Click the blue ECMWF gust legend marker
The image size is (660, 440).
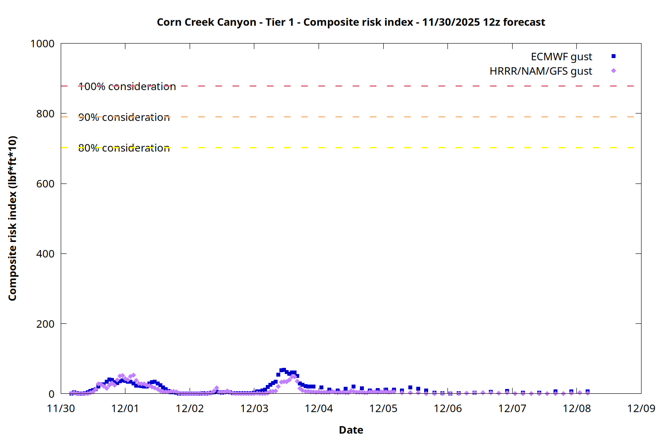point(613,56)
